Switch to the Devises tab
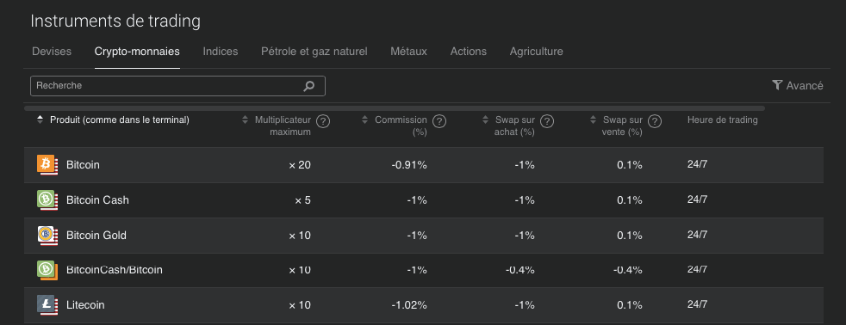 click(52, 52)
